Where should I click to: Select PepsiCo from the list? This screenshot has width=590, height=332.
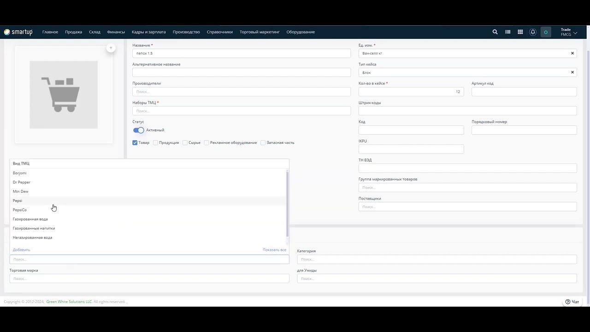coord(148,210)
